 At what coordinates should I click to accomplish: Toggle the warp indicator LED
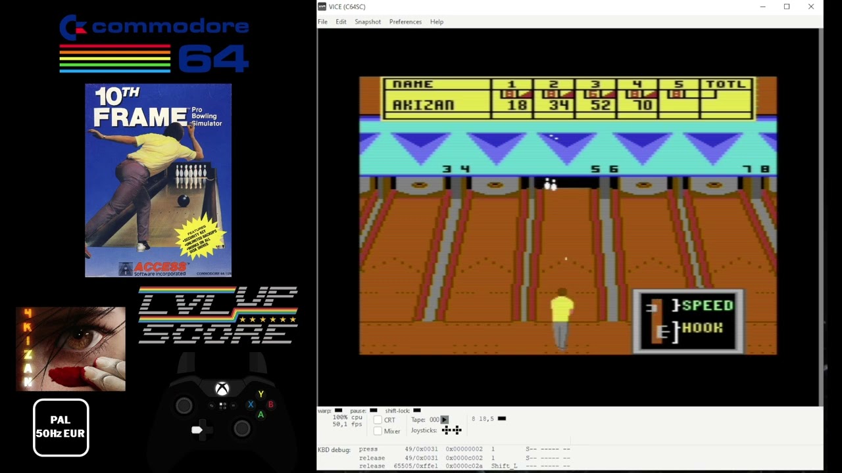coord(338,411)
